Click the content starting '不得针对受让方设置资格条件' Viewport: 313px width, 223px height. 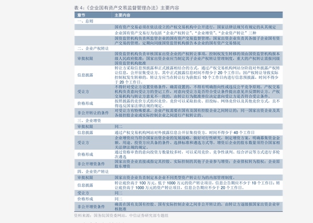tap(197, 92)
